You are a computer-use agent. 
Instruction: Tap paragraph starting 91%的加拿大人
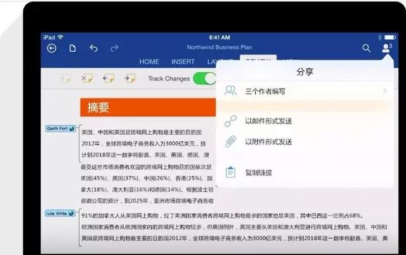pos(234,227)
